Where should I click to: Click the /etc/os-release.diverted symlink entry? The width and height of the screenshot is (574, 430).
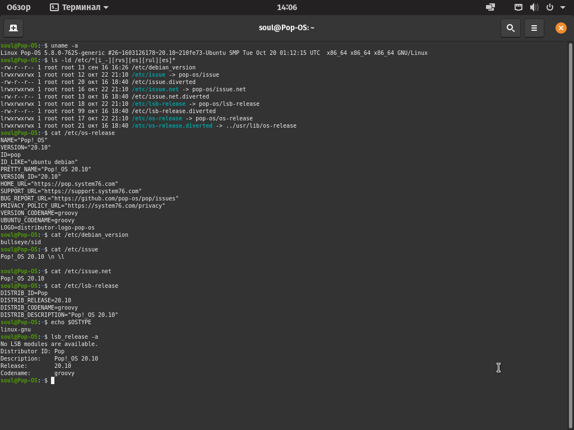[172, 126]
